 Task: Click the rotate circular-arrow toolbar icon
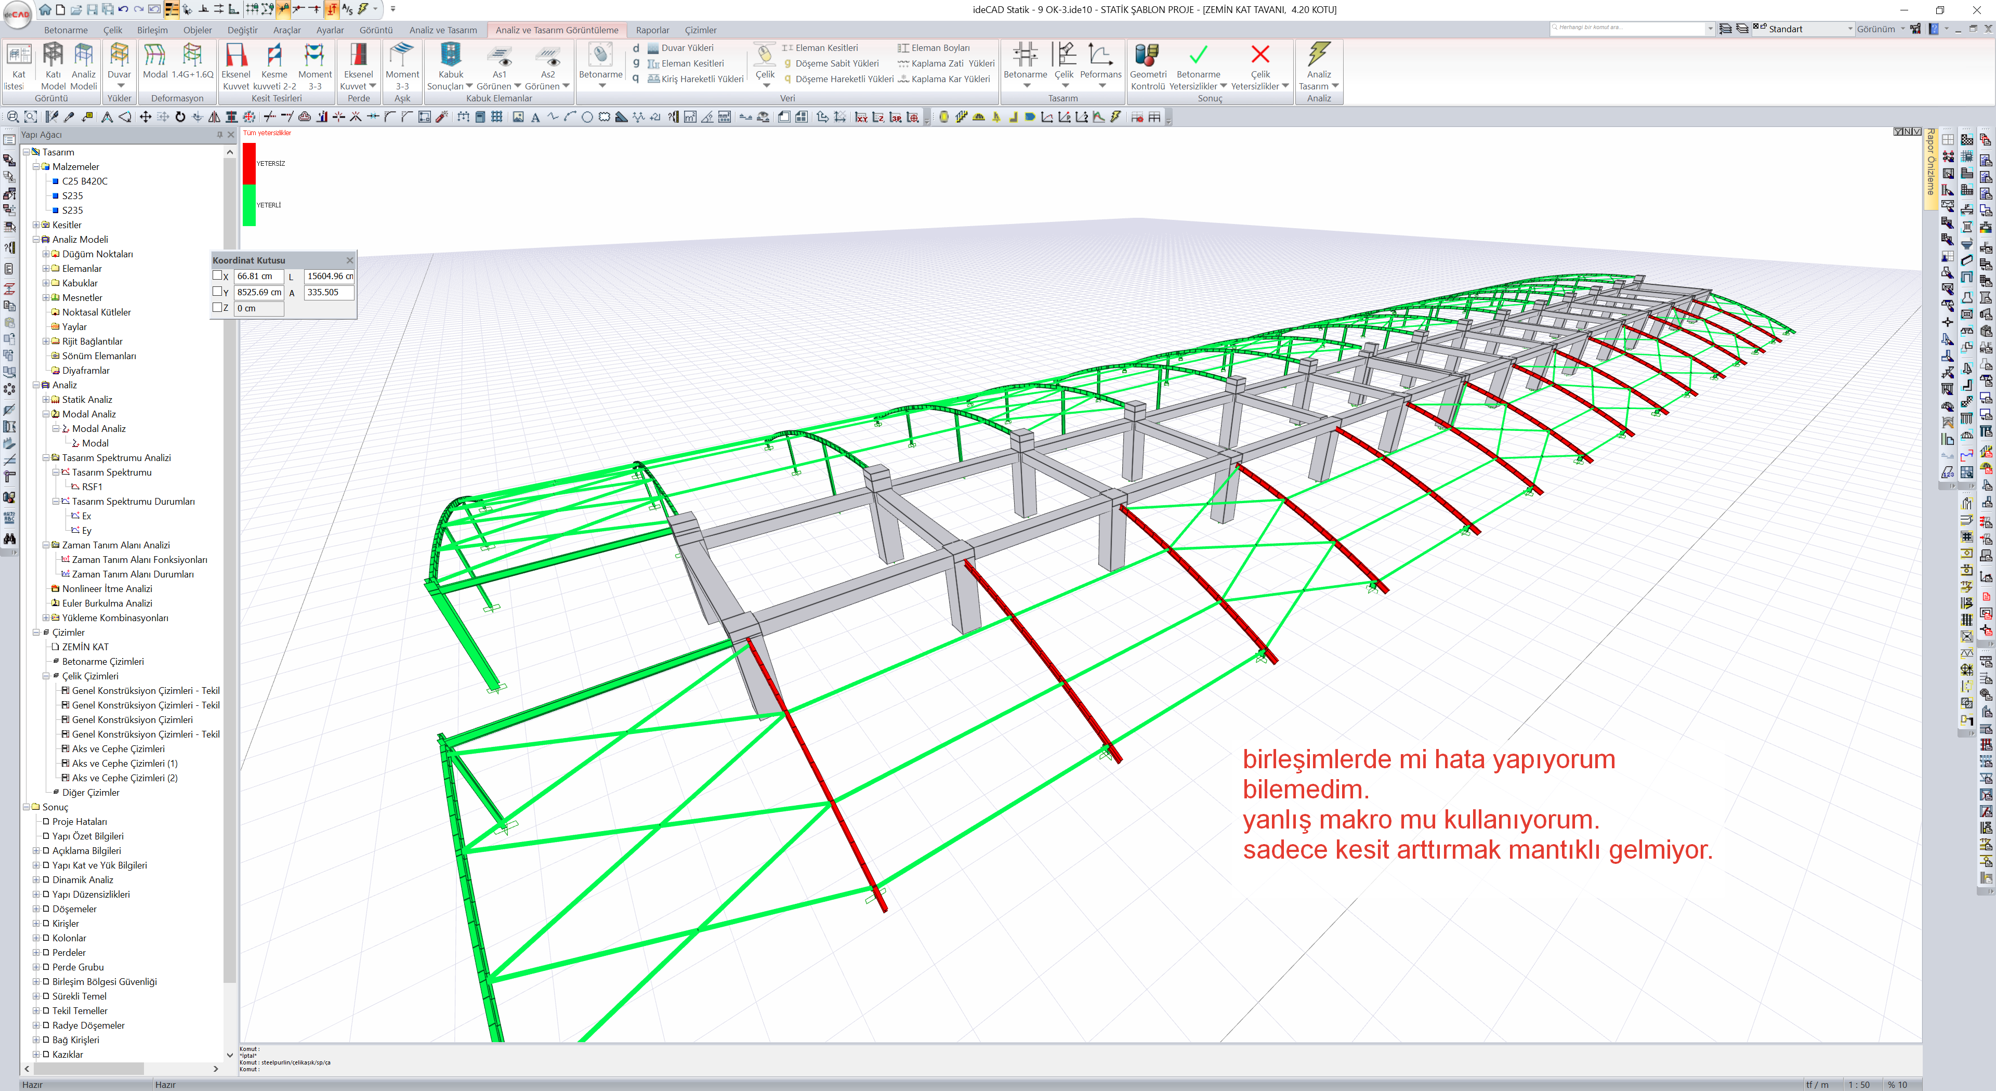coord(180,117)
